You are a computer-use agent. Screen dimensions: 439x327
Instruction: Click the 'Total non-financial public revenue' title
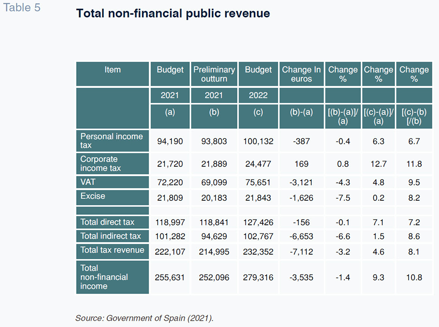click(173, 14)
